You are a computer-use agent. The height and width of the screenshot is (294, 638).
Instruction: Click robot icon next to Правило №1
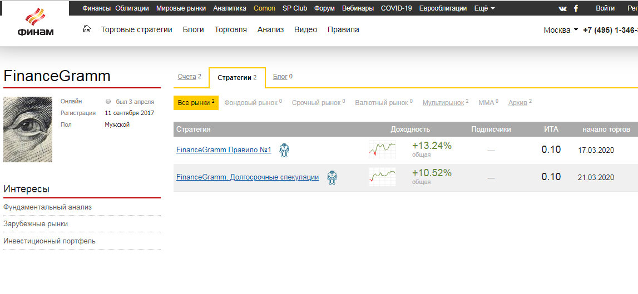[284, 151]
